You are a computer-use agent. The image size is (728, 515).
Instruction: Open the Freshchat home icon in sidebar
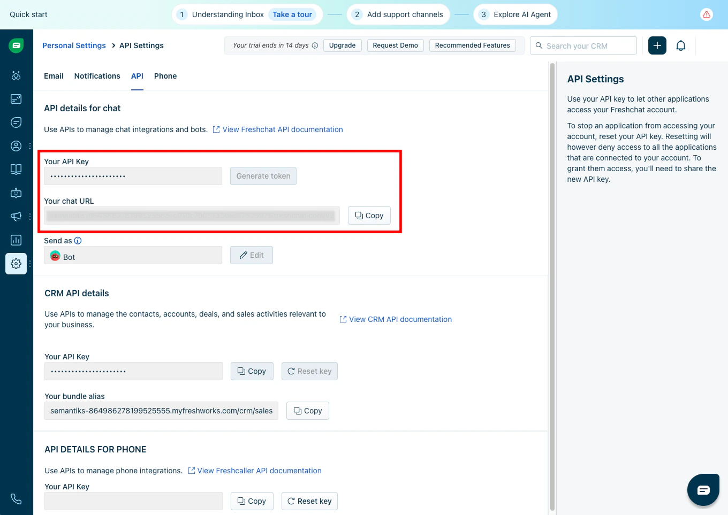tap(16, 45)
